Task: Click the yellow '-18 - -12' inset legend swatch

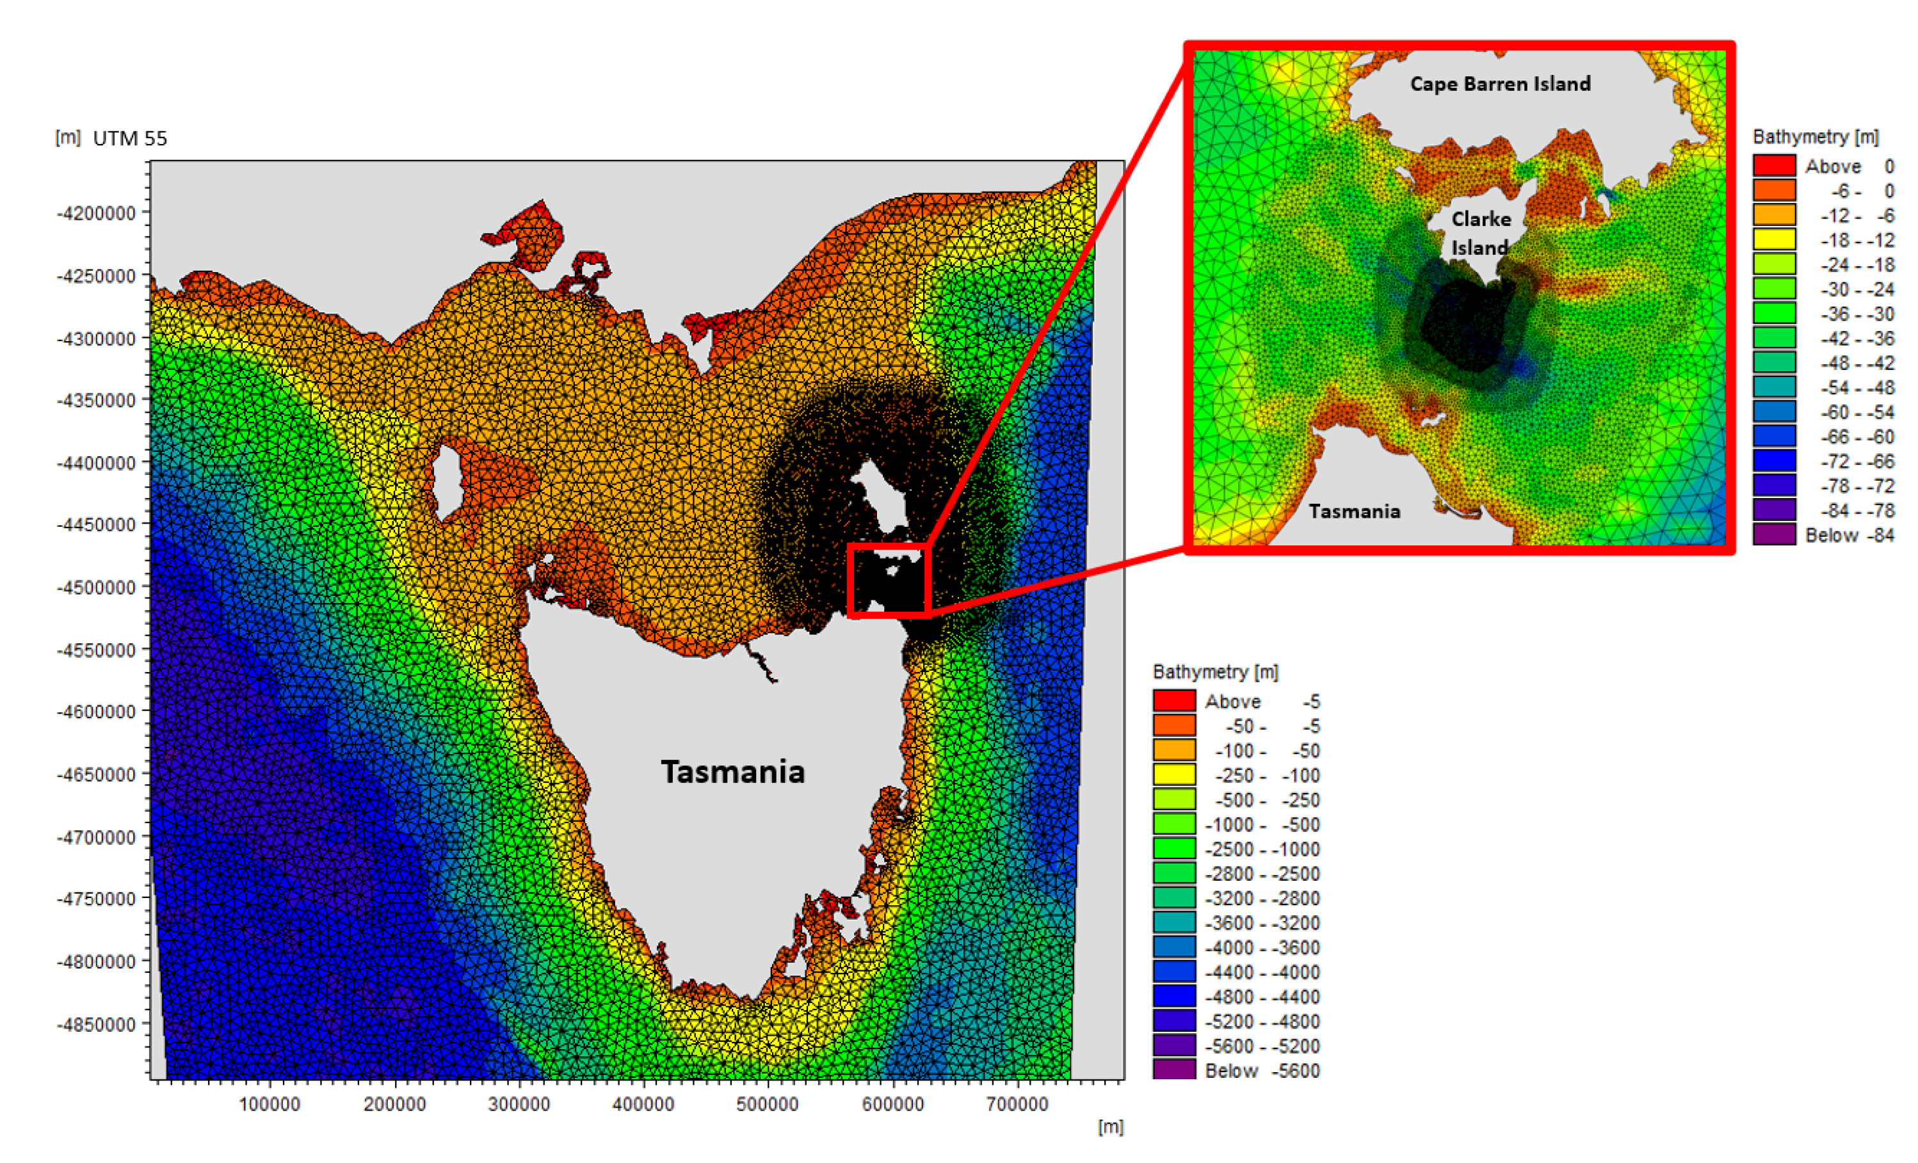Action: tap(1774, 240)
